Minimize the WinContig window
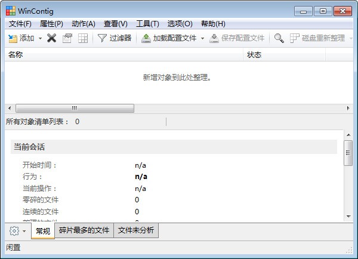Screen dimensions: 358x259 tap(303, 11)
